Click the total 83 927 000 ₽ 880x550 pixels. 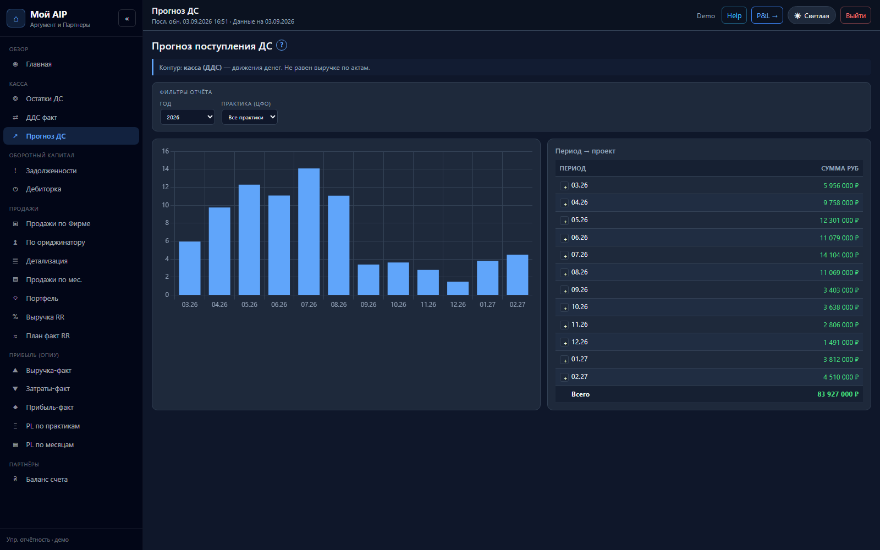pos(838,394)
